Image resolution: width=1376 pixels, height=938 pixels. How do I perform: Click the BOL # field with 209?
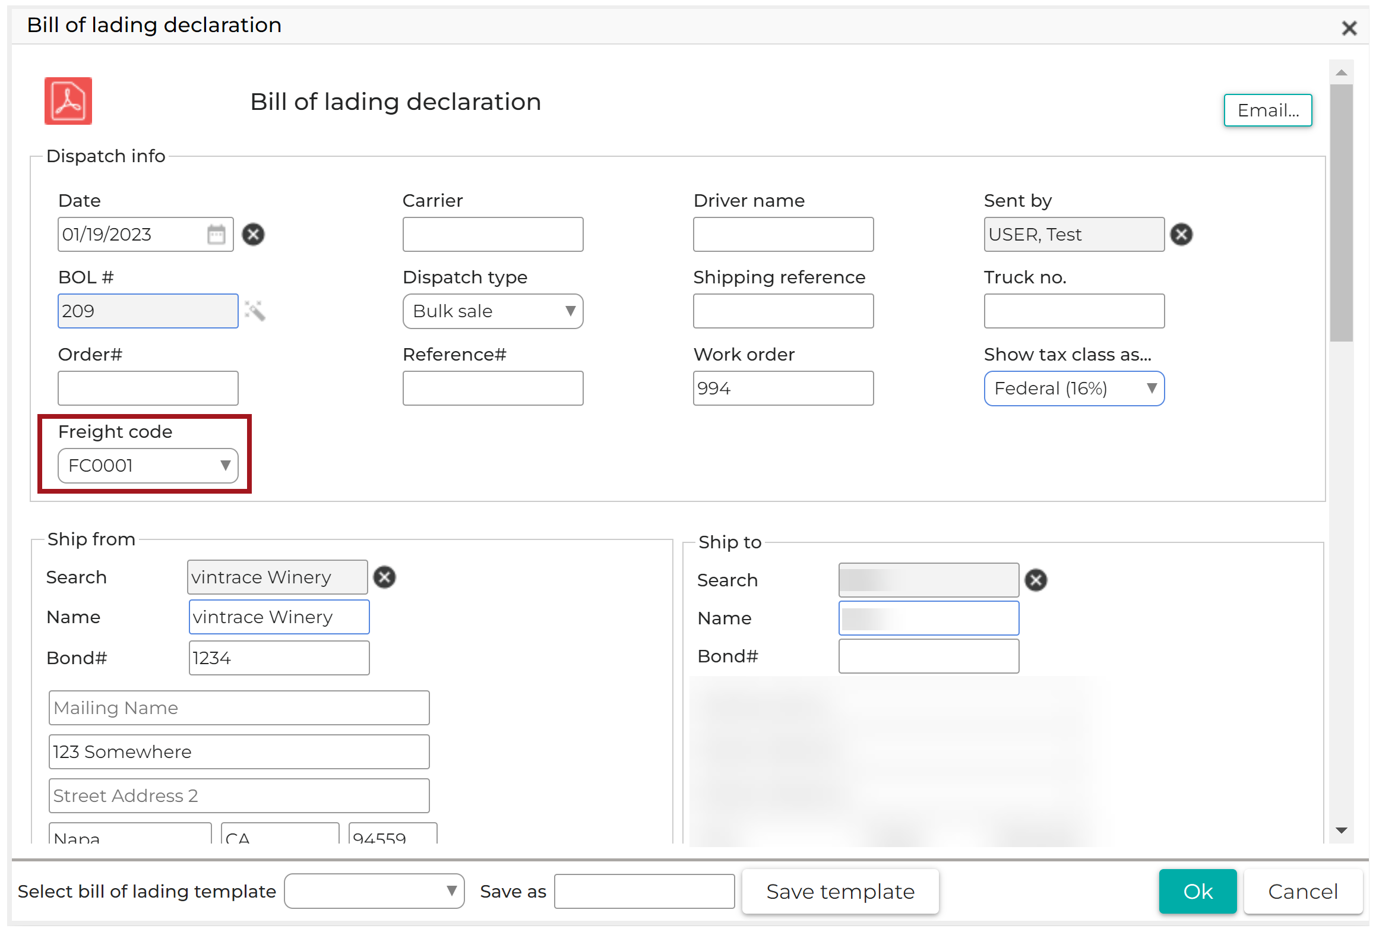[x=148, y=311]
